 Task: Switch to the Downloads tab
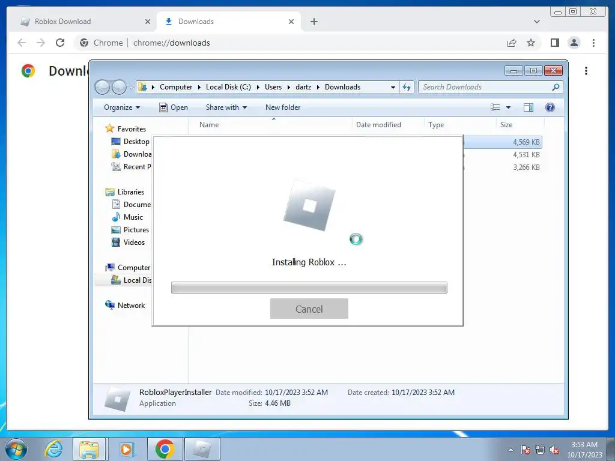click(x=229, y=22)
